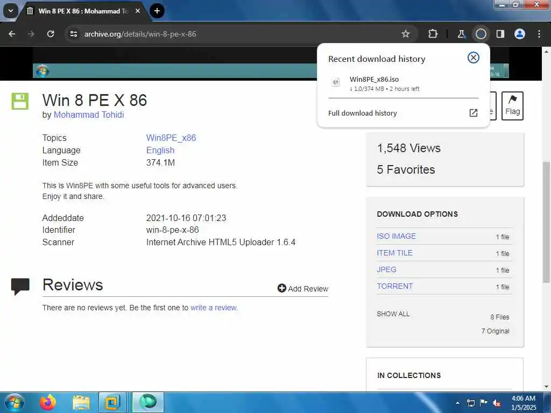The width and height of the screenshot is (551, 413).
Task: Click the Start orb in emulator preview
Action: click(x=43, y=72)
